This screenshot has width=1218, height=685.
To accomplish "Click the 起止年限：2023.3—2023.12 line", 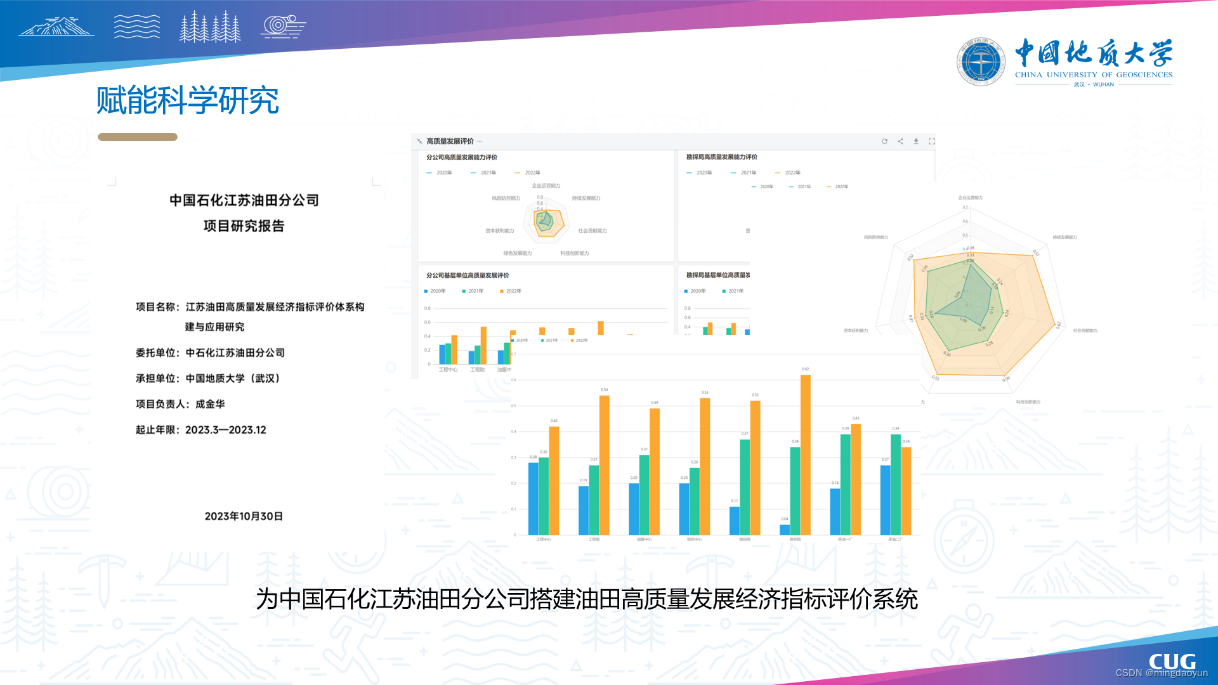I will point(201,430).
